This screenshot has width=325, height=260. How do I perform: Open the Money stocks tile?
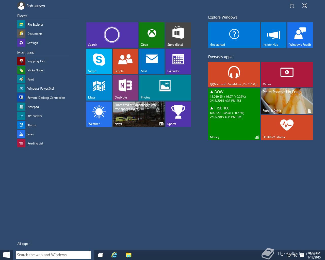[x=234, y=114]
